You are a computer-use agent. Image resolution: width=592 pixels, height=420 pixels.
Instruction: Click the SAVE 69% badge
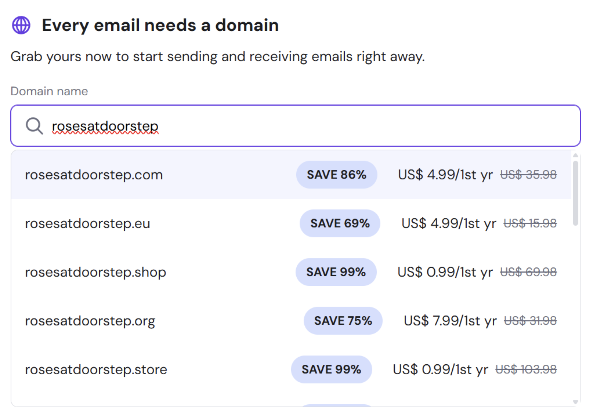[340, 224]
